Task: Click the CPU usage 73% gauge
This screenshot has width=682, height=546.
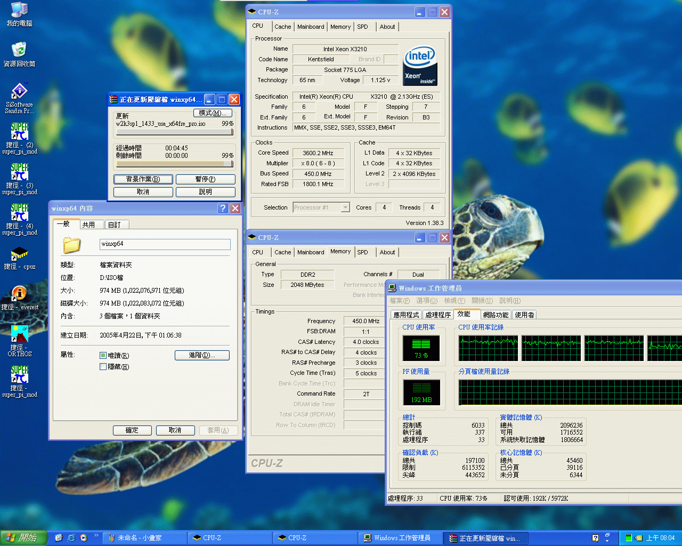Action: pos(421,348)
